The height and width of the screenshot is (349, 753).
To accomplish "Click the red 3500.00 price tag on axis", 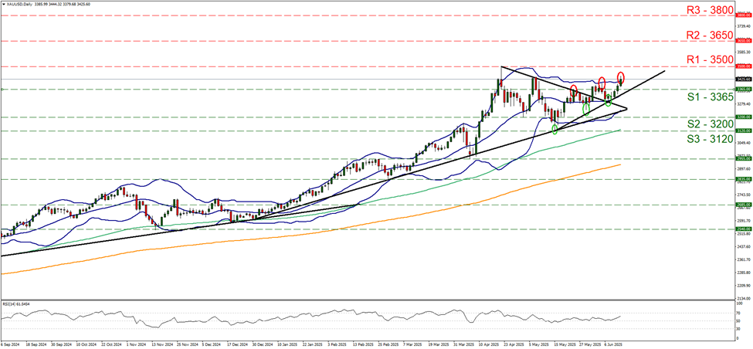I will (742, 66).
